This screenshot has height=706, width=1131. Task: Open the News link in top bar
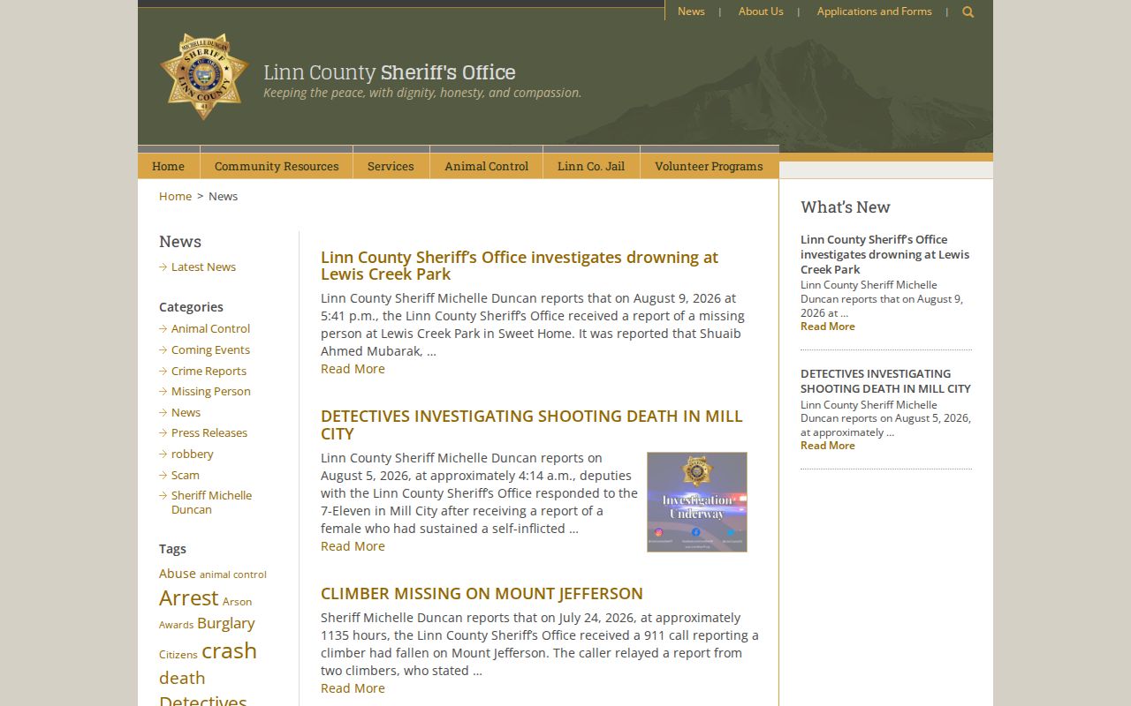click(x=691, y=11)
